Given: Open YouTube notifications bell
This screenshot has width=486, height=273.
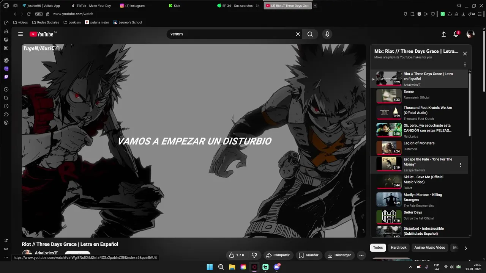Looking at the screenshot, I should click(456, 34).
